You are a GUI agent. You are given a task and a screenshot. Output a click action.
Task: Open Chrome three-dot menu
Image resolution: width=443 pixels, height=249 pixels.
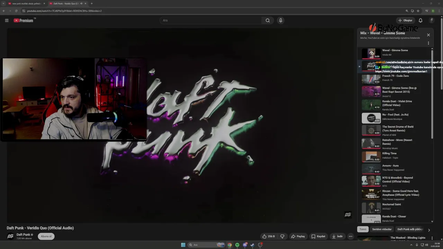point(439,11)
